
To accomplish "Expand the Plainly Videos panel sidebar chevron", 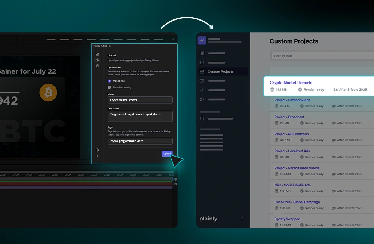I will pos(97,156).
